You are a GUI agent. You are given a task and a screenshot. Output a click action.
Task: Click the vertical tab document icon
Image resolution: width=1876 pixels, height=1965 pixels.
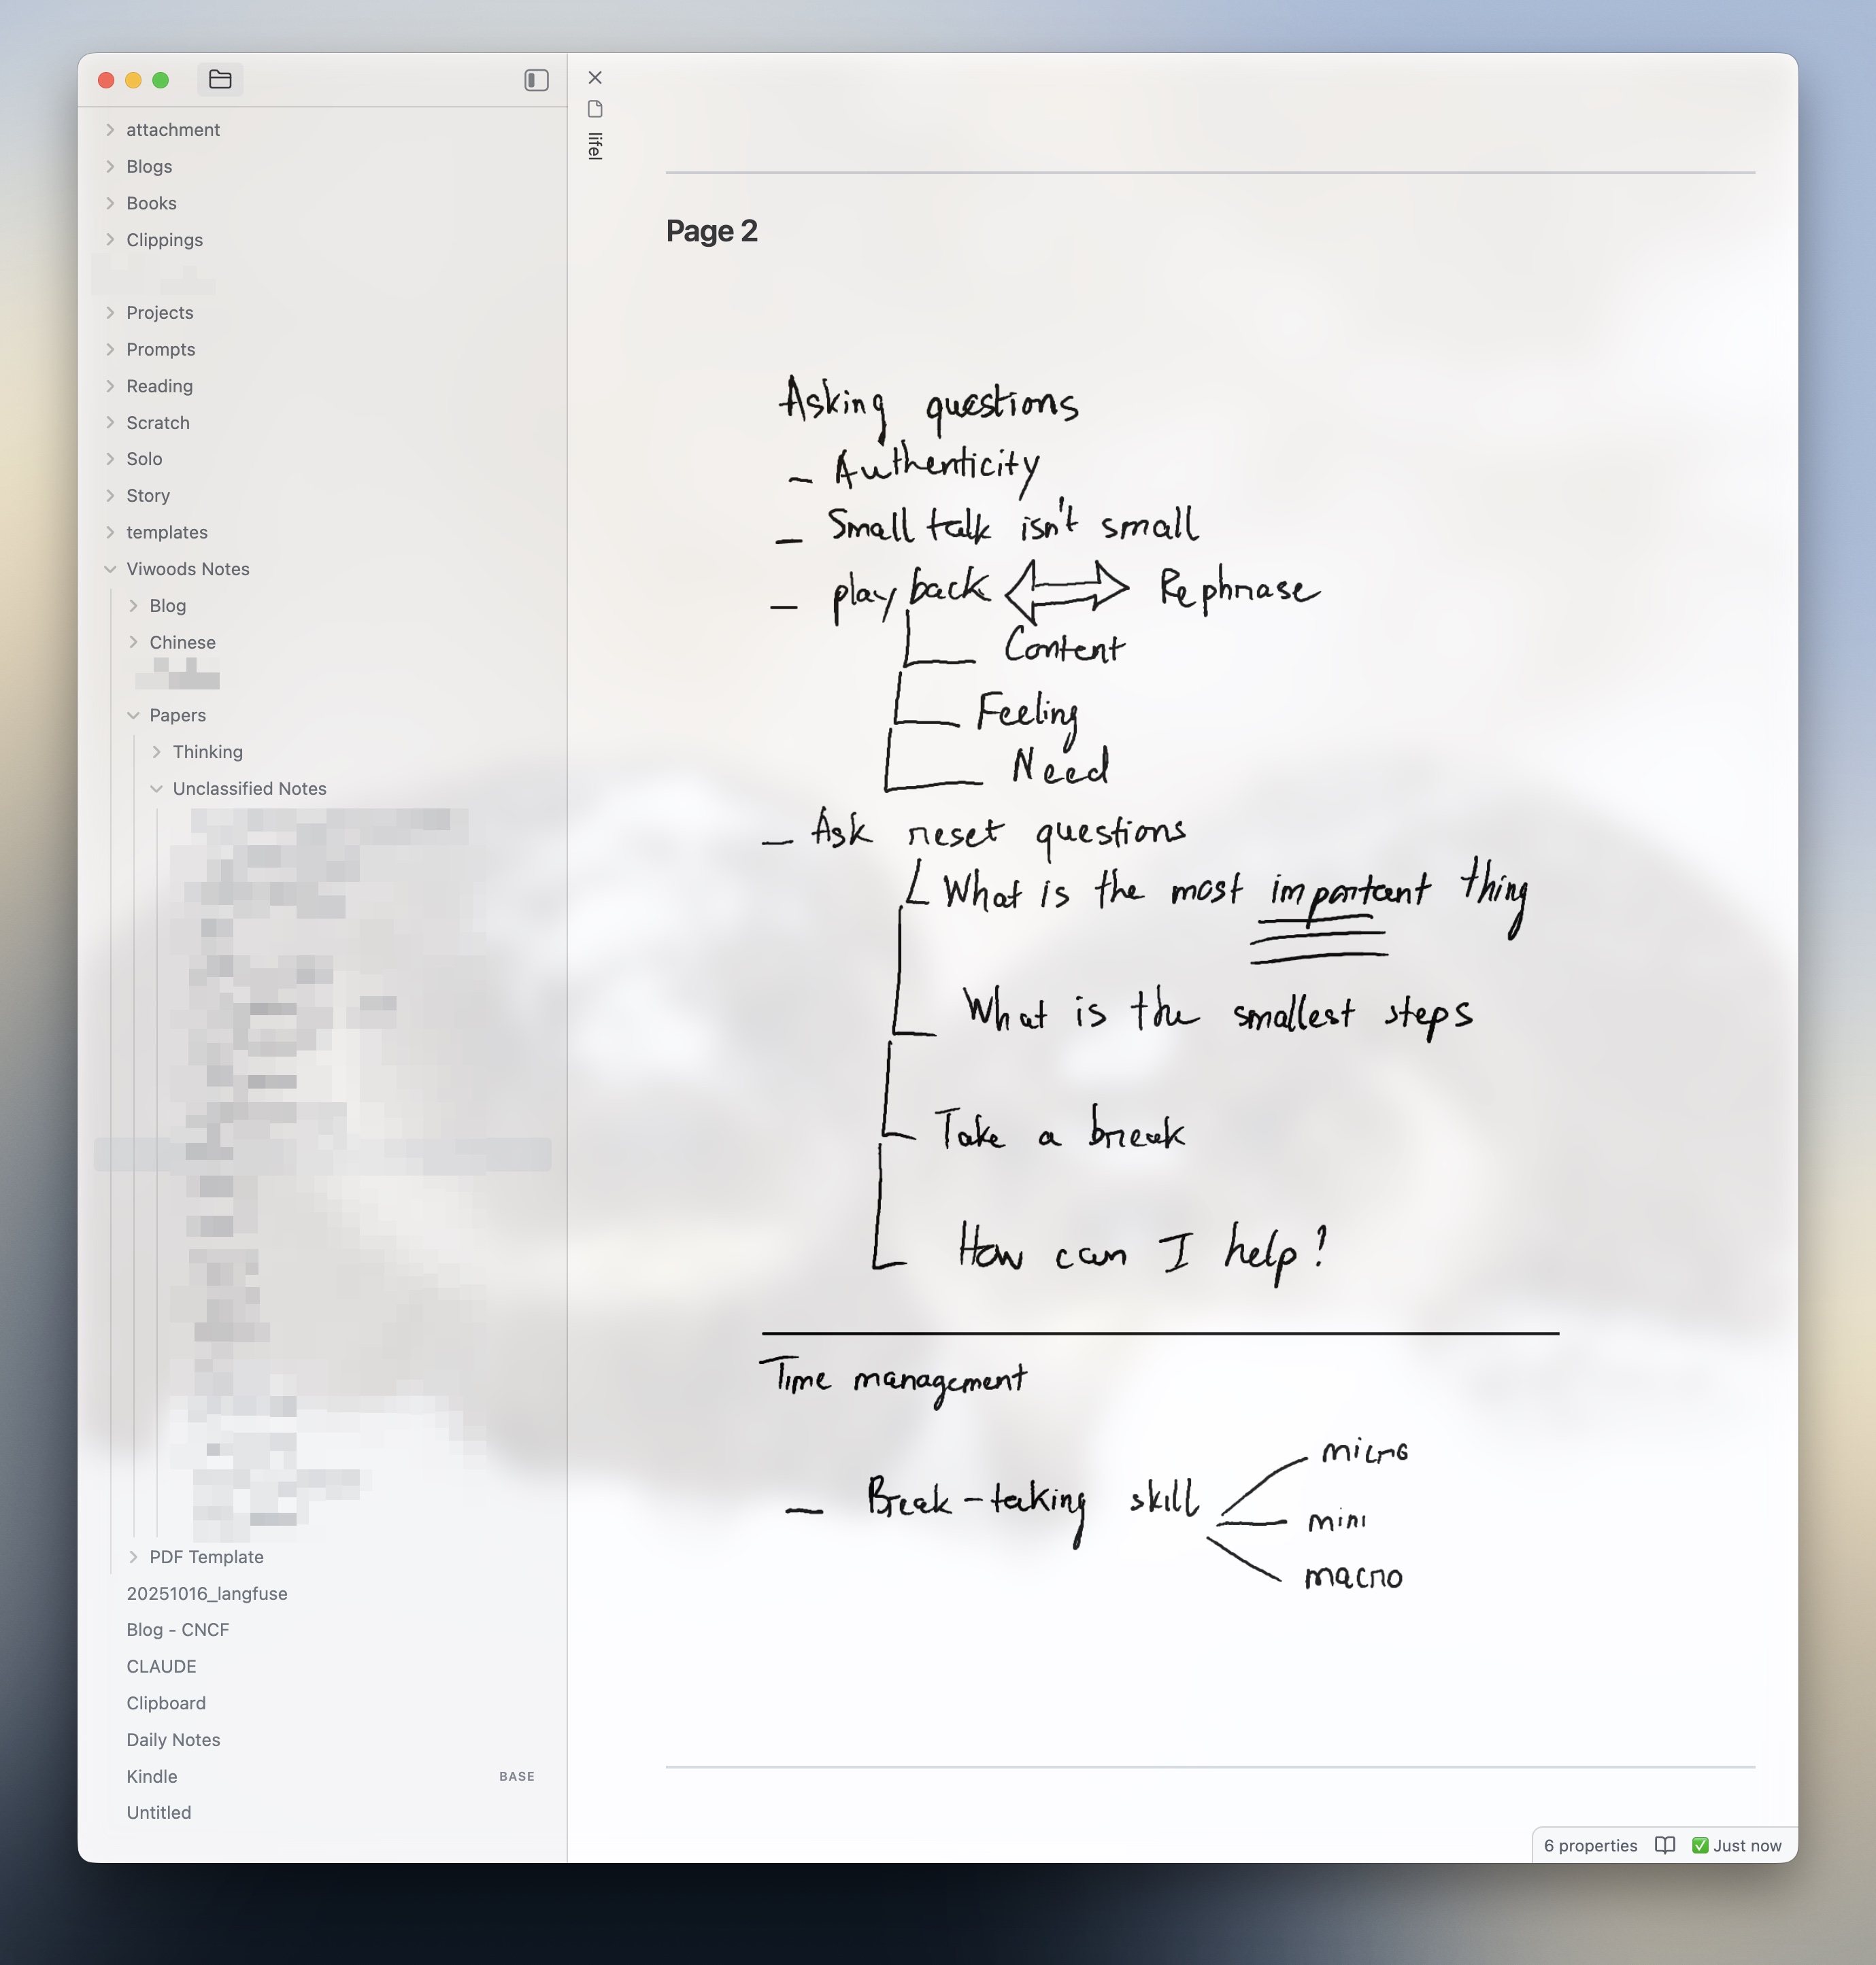[595, 109]
